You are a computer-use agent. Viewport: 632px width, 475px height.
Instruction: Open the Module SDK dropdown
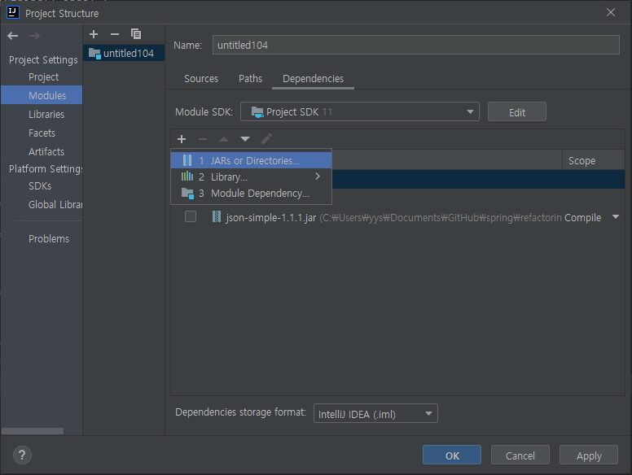tap(359, 111)
